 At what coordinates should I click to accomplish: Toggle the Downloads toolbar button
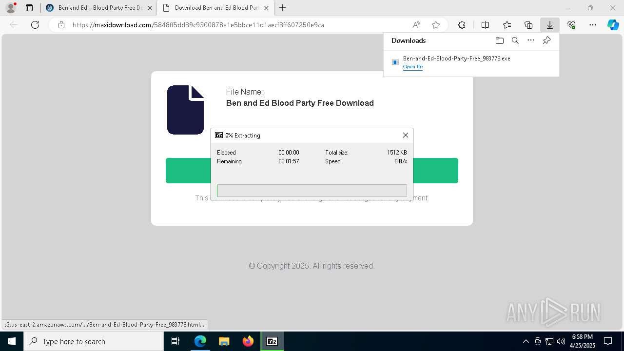[x=550, y=25]
